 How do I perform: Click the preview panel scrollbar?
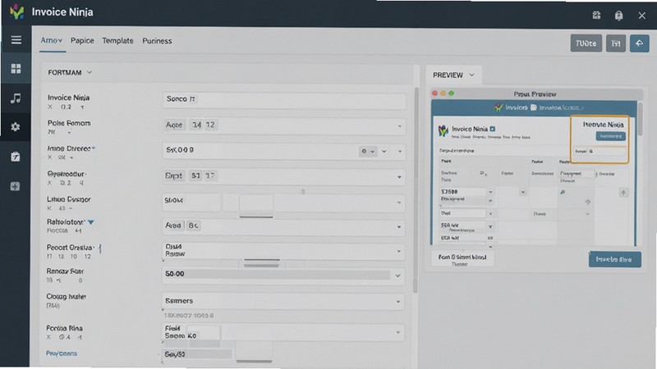point(640,118)
